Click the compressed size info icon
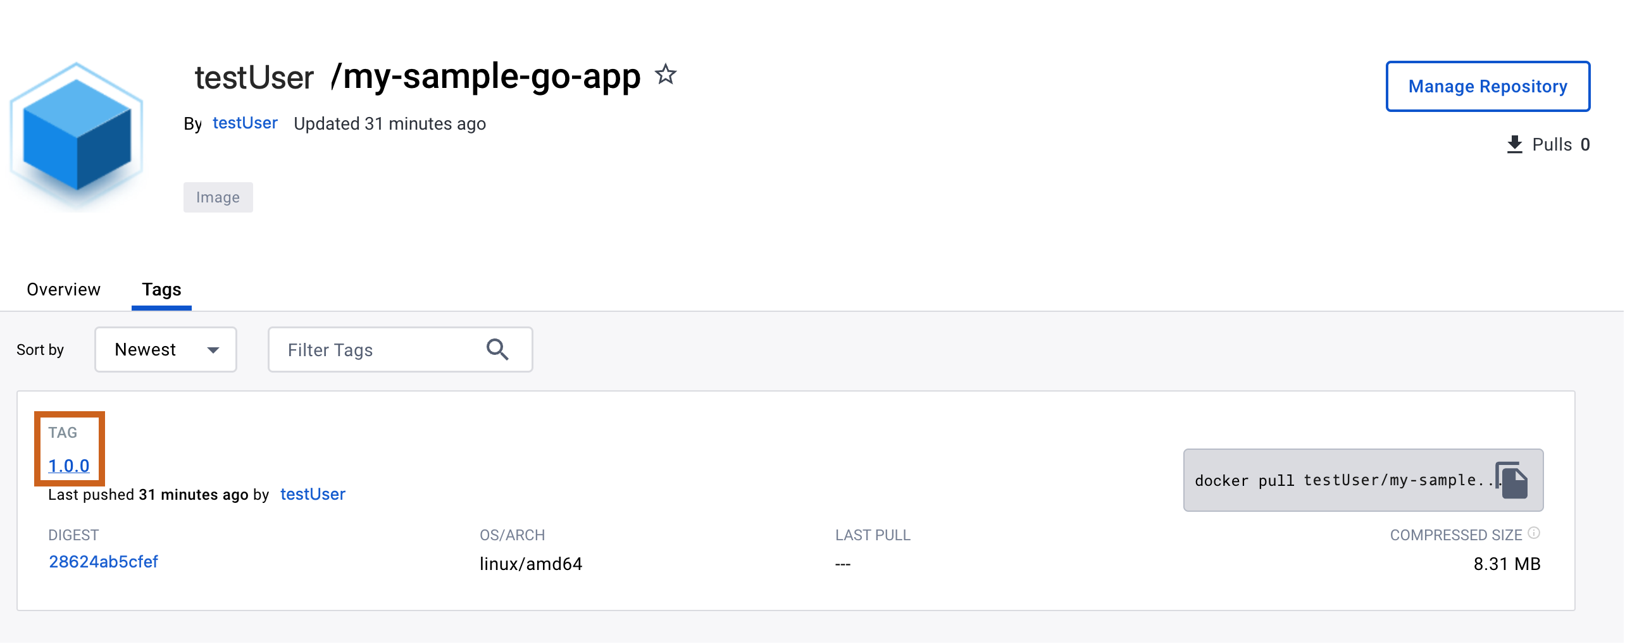This screenshot has width=1625, height=644. pyautogui.click(x=1534, y=533)
